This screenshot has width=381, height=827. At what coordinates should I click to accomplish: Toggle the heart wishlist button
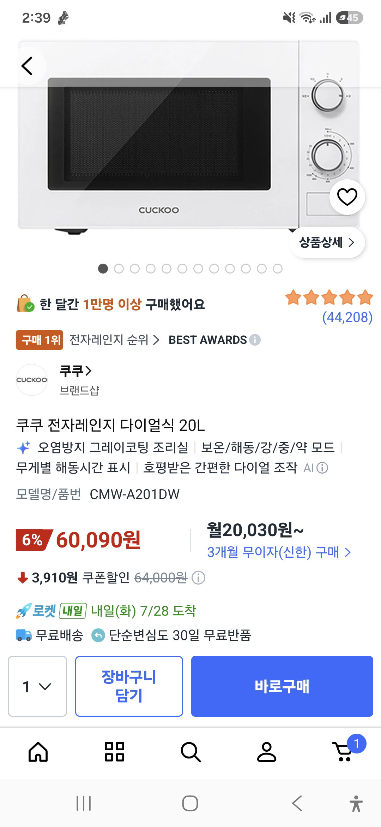click(x=347, y=197)
